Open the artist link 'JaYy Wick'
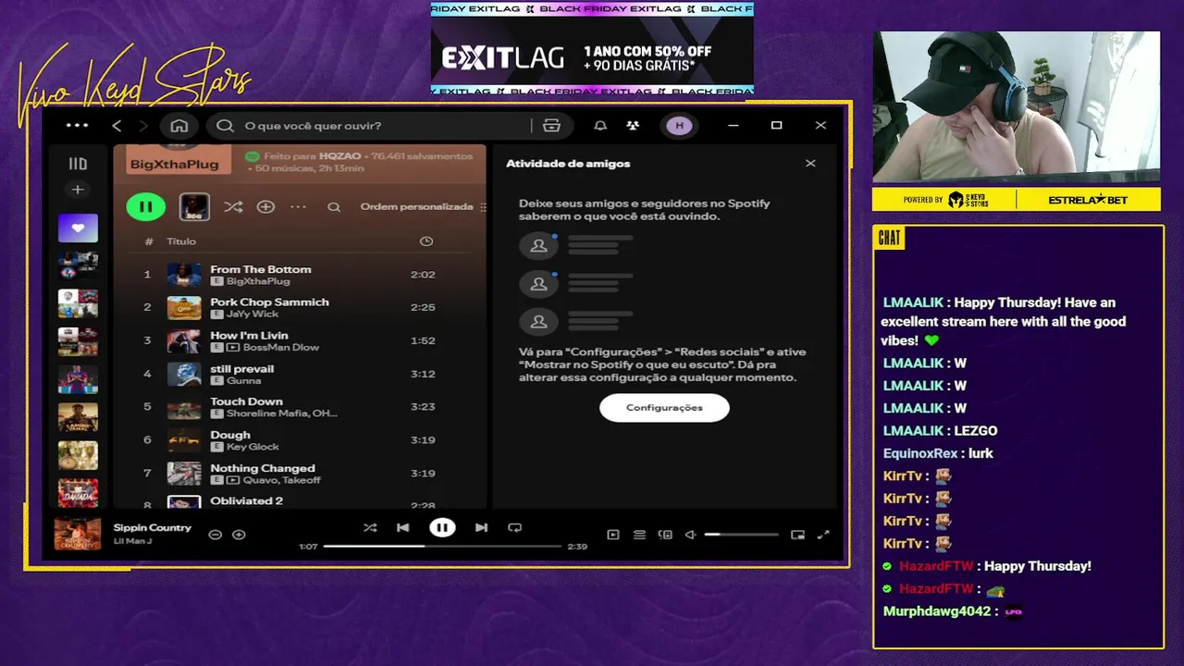The image size is (1184, 666). 253,314
